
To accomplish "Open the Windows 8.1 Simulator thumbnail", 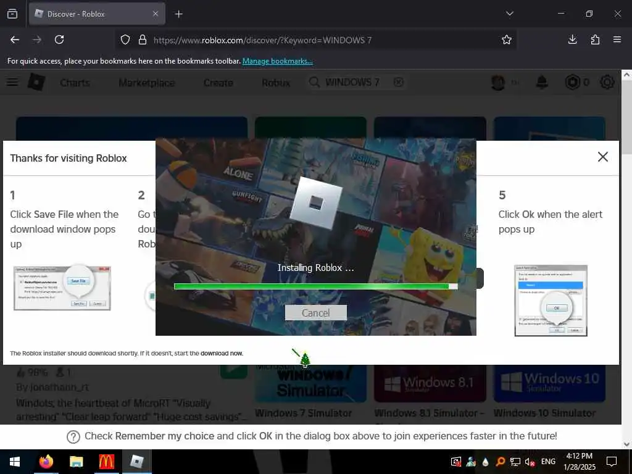I will tap(430, 384).
